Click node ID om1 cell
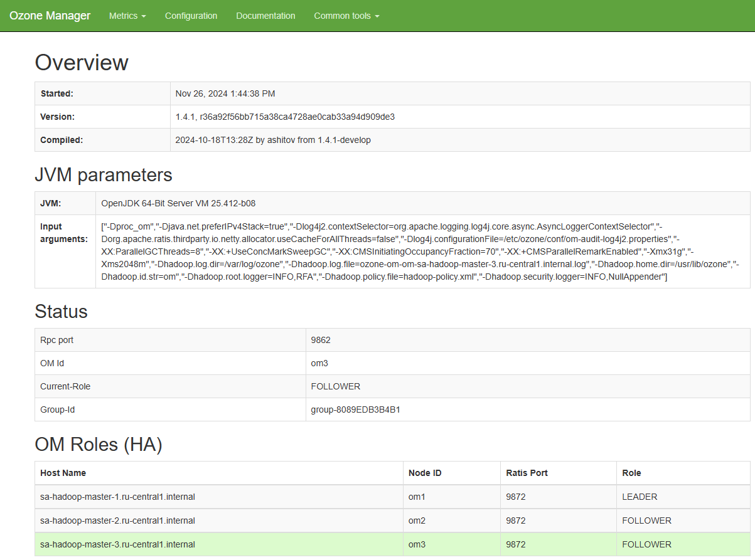This screenshot has width=755, height=560. point(452,497)
